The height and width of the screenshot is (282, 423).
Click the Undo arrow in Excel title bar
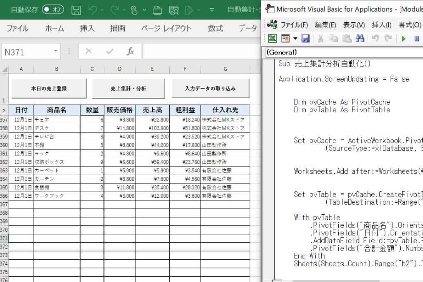(92, 10)
